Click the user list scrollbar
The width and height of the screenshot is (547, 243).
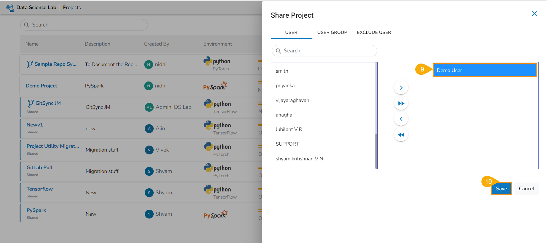click(x=376, y=150)
